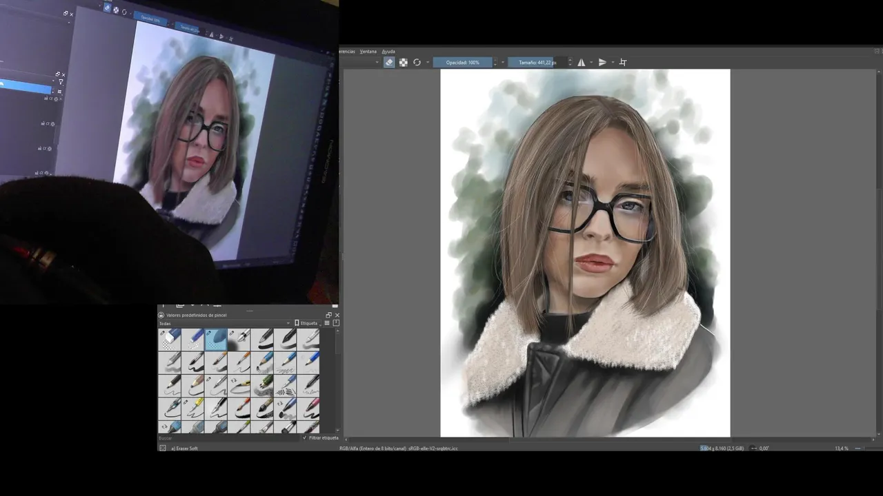Image resolution: width=883 pixels, height=496 pixels.
Task: Toggle the Filtrar etiqueta checkbox
Action: click(x=321, y=438)
